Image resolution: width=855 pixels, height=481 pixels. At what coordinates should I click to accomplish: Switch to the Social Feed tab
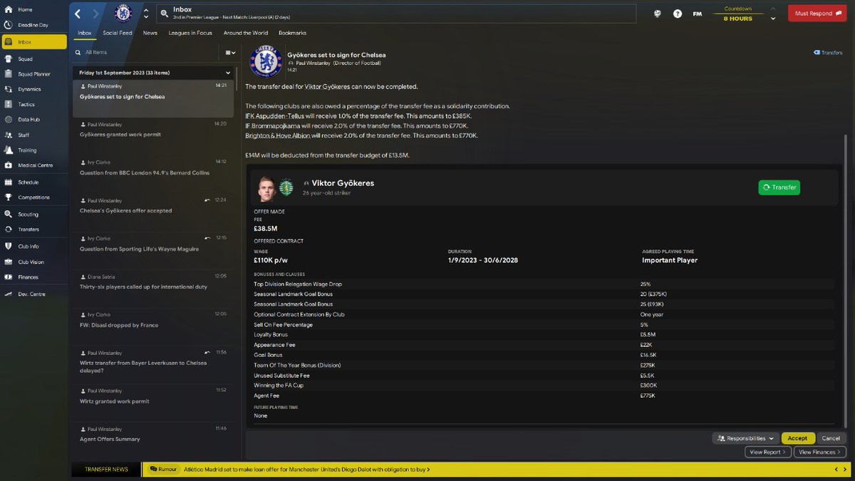pyautogui.click(x=117, y=32)
